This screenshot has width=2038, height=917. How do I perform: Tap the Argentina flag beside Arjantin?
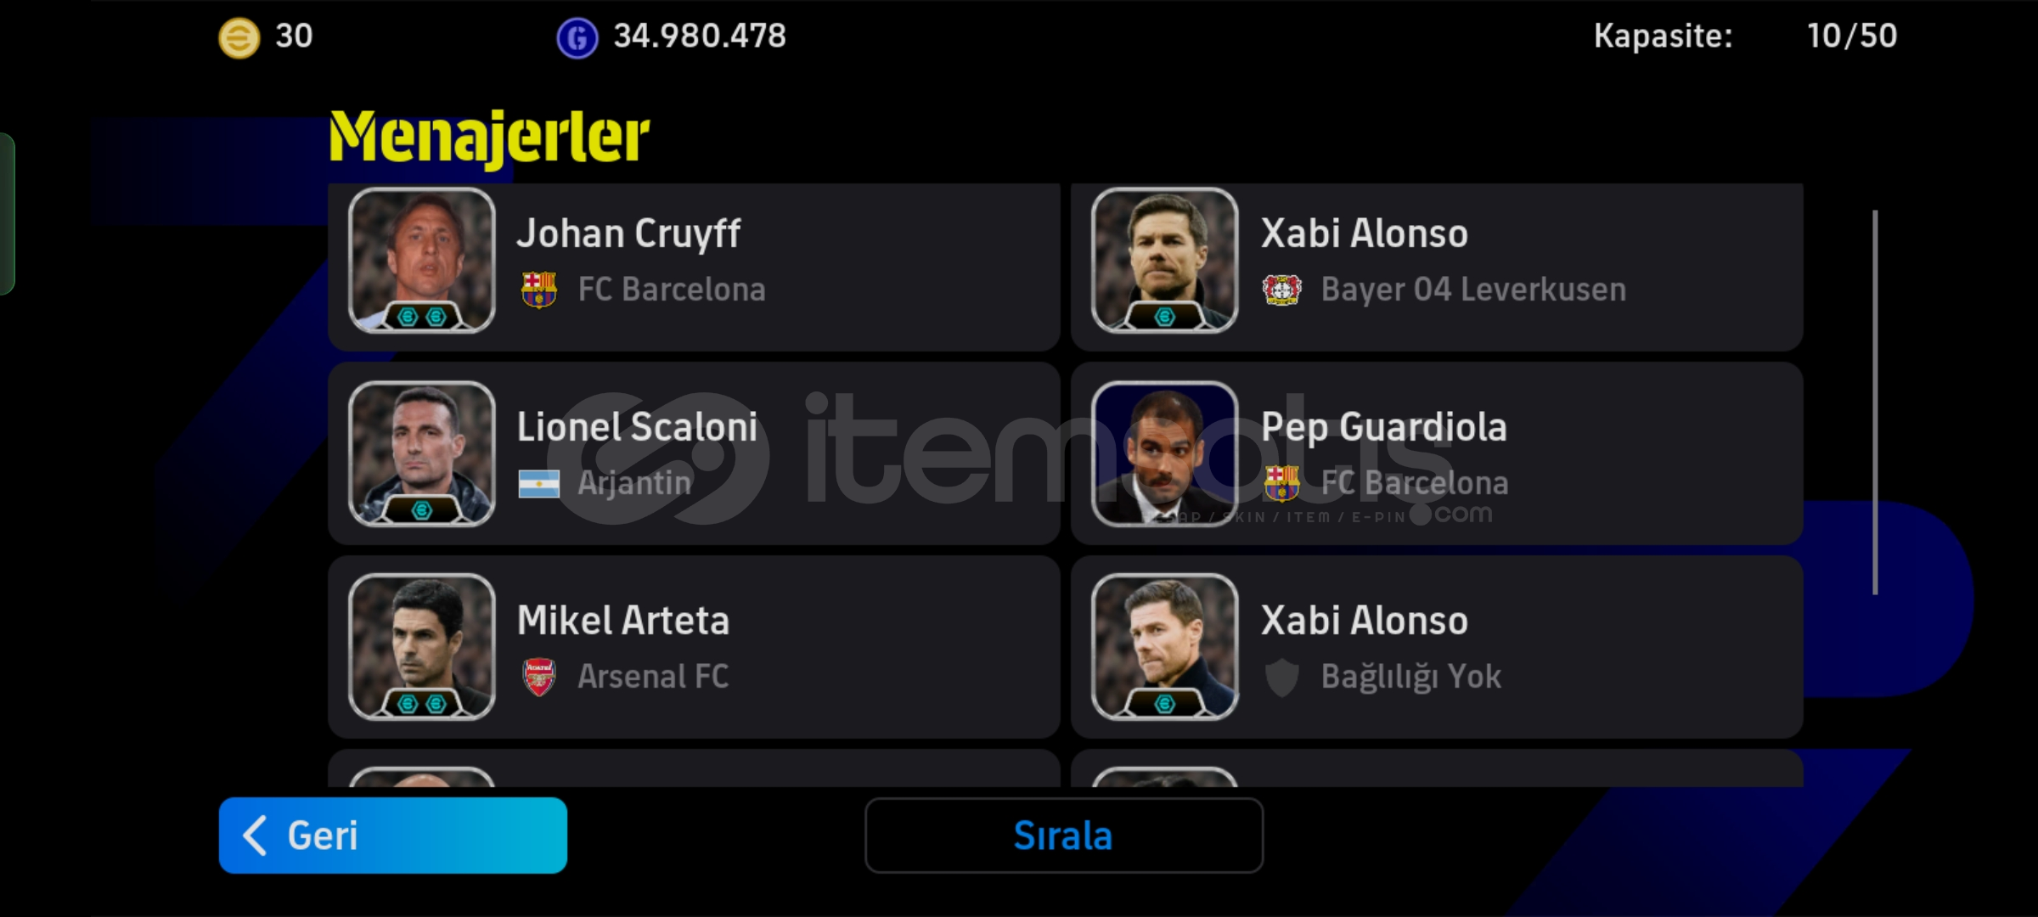539,484
